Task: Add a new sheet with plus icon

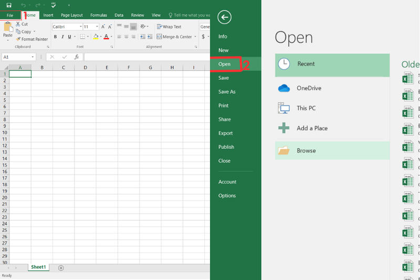Action: point(61,268)
